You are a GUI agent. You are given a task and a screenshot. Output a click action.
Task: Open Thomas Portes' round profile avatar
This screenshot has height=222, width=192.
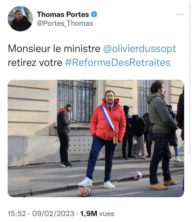coord(20,18)
